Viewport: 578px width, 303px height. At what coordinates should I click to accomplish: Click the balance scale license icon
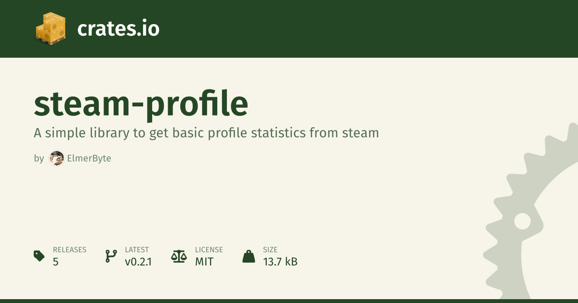[179, 256]
